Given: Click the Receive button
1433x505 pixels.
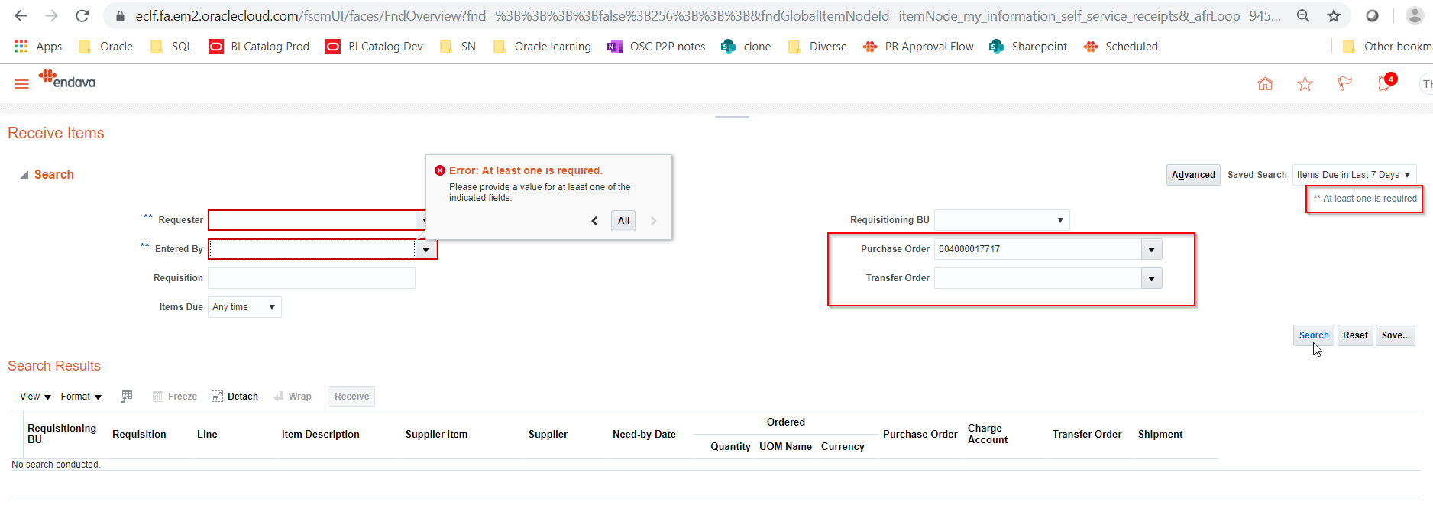Looking at the screenshot, I should coord(351,397).
